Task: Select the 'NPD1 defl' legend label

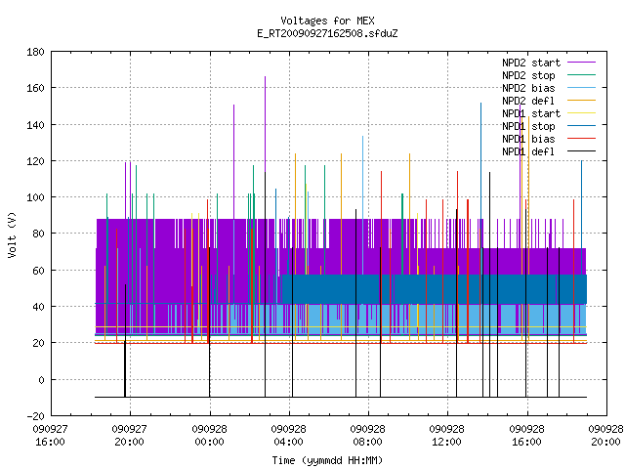Action: 528,151
